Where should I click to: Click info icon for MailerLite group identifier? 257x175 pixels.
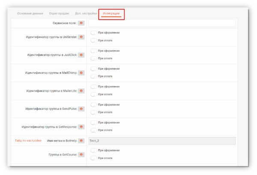(81, 91)
